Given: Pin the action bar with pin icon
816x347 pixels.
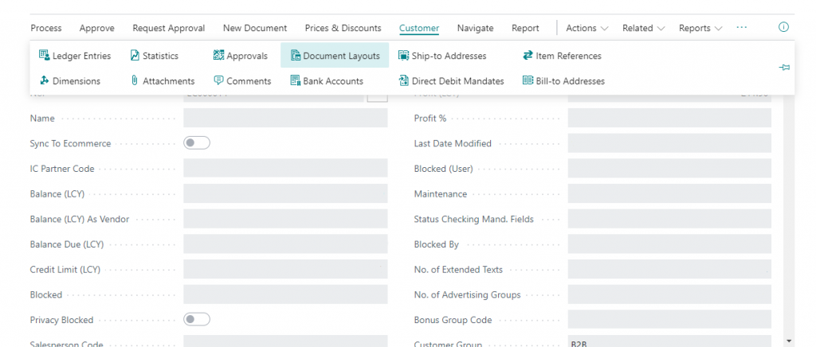Looking at the screenshot, I should click(x=784, y=68).
